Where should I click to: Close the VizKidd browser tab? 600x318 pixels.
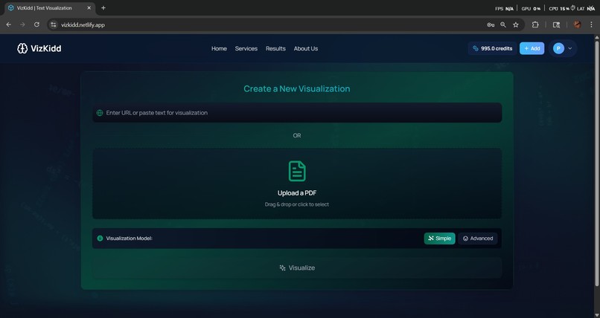(89, 7)
